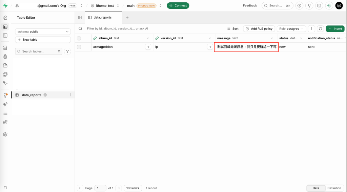Screen dimensions: 347x192
Task: Open Supabase home logo
Action: [x=5, y=5]
